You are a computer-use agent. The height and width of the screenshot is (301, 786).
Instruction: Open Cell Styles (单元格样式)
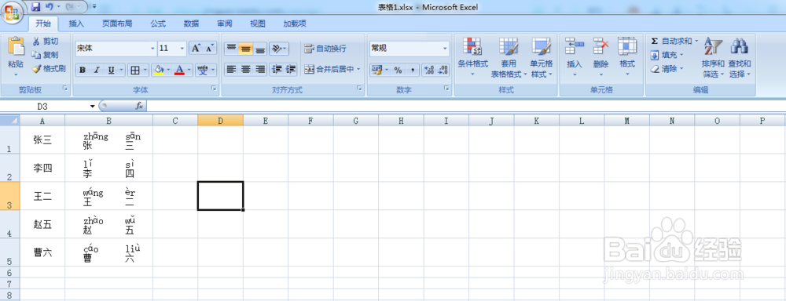(542, 57)
